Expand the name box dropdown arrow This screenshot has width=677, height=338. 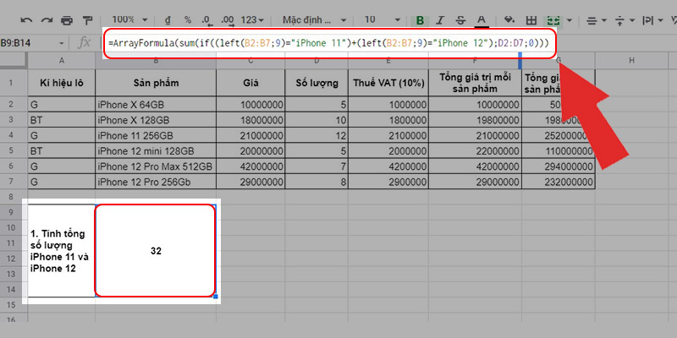[x=61, y=44]
